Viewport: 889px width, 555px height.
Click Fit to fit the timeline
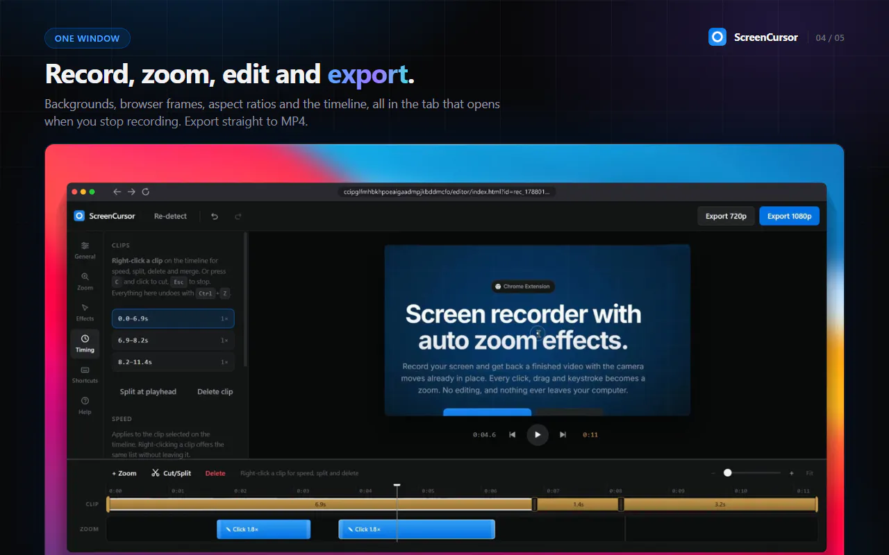[809, 473]
